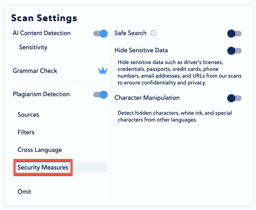Select the Security Measures menu item

[43, 167]
